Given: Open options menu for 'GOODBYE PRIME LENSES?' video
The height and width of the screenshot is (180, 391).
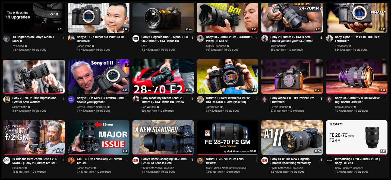Looking at the screenshot, I should tap(257, 37).
